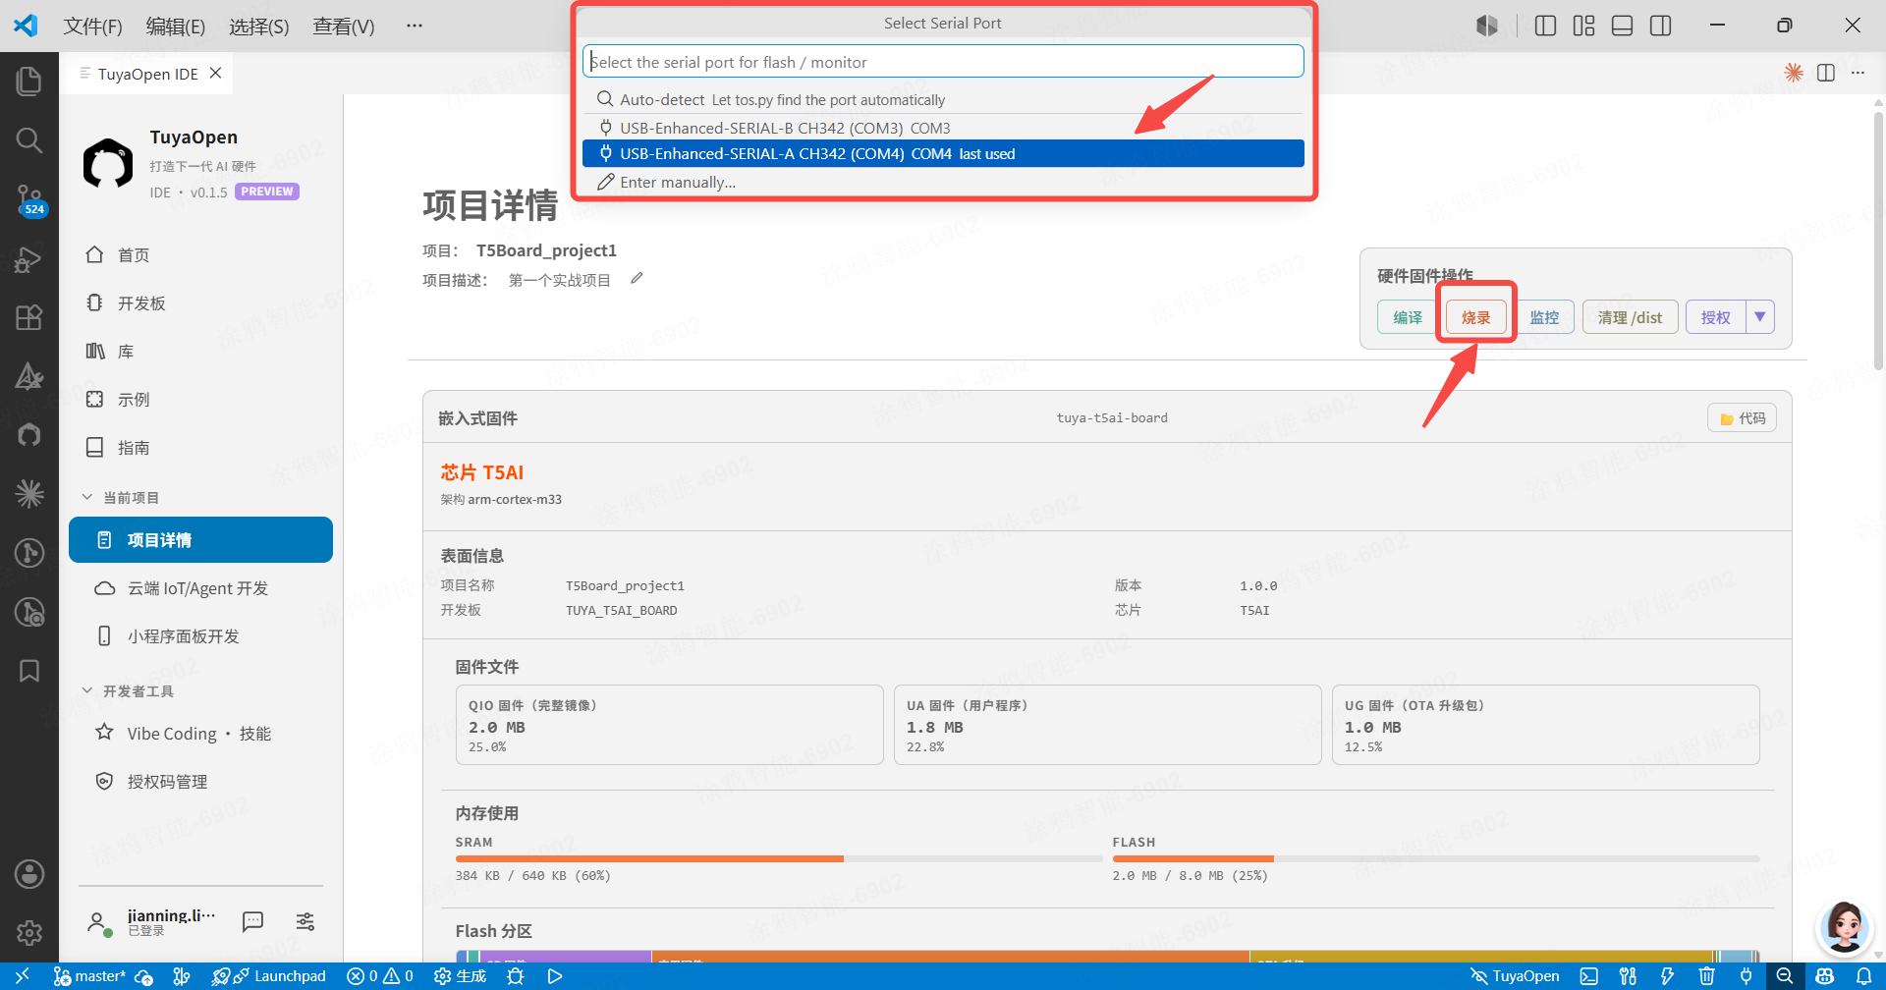1886x990 pixels.
Task: Open the 查看(V) menu
Action: point(344,27)
